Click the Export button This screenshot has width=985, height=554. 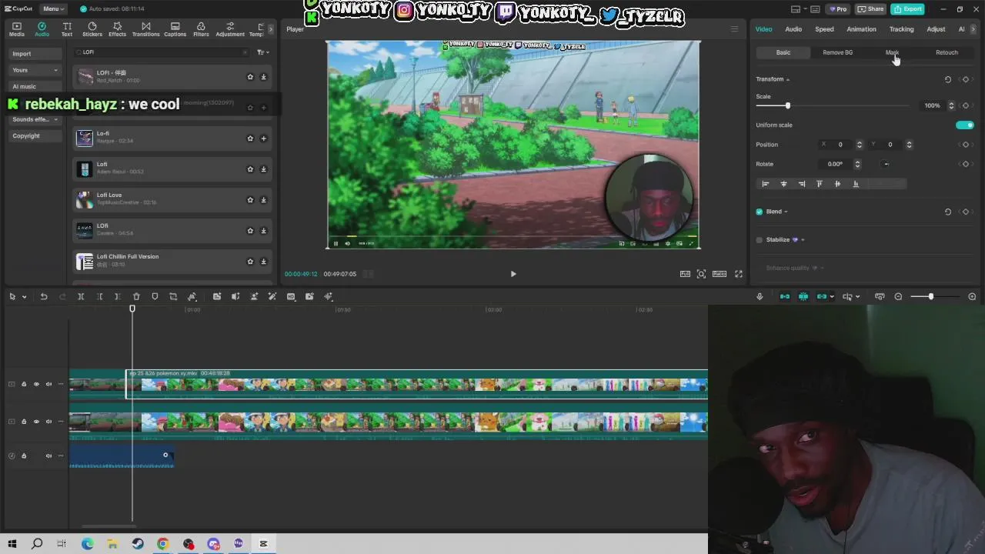coord(907,8)
